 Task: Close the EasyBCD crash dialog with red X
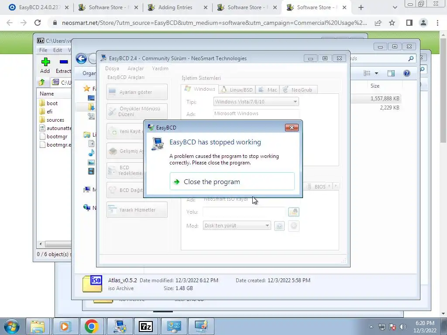click(x=292, y=128)
